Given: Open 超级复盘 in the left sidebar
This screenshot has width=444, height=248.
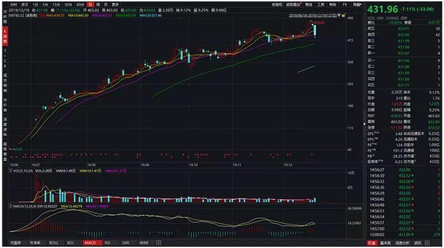Looking at the screenshot, I should click(x=5, y=152).
